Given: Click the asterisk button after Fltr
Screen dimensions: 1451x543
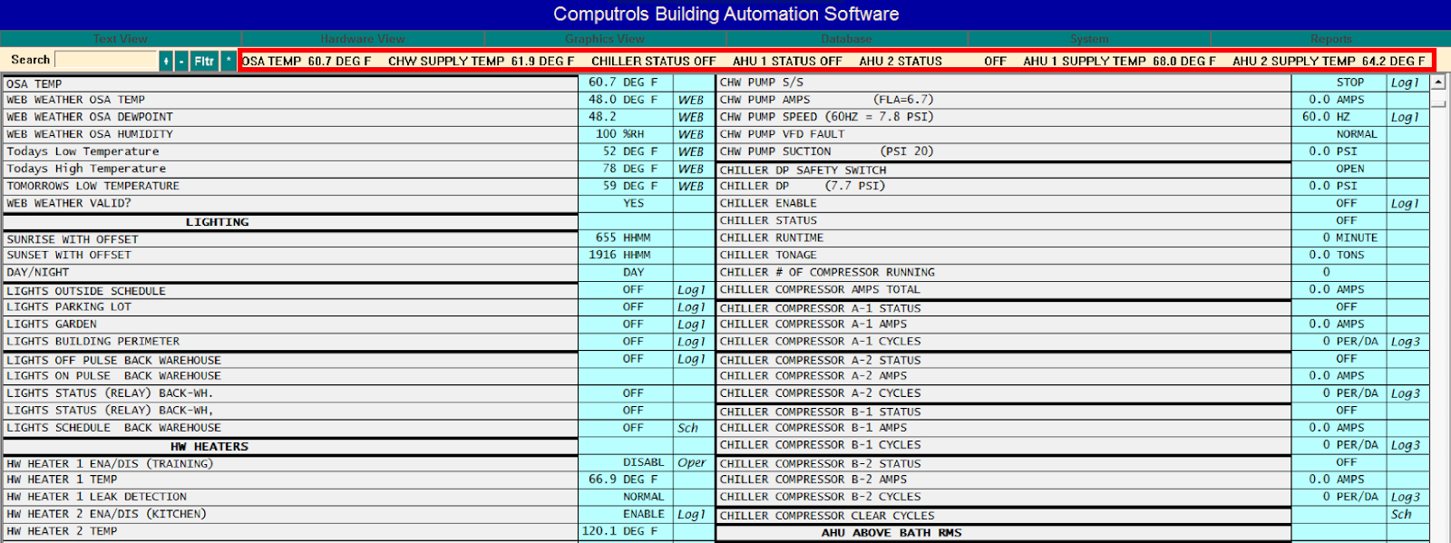Looking at the screenshot, I should pyautogui.click(x=229, y=61).
